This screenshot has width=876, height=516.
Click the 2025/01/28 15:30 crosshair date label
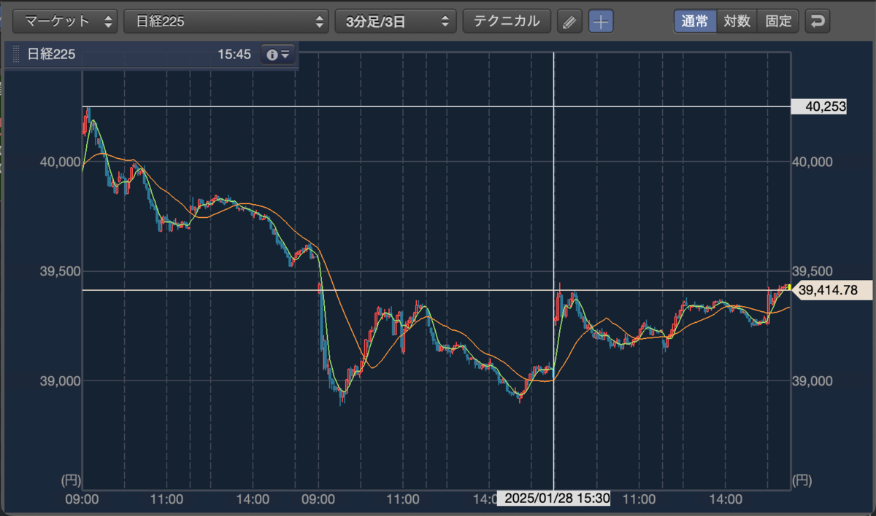tap(554, 499)
